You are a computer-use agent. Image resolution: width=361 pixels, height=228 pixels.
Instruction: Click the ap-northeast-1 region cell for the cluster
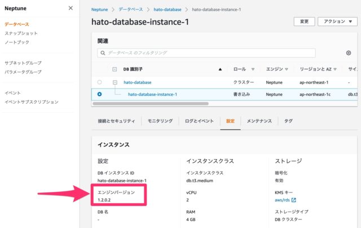[314, 82]
